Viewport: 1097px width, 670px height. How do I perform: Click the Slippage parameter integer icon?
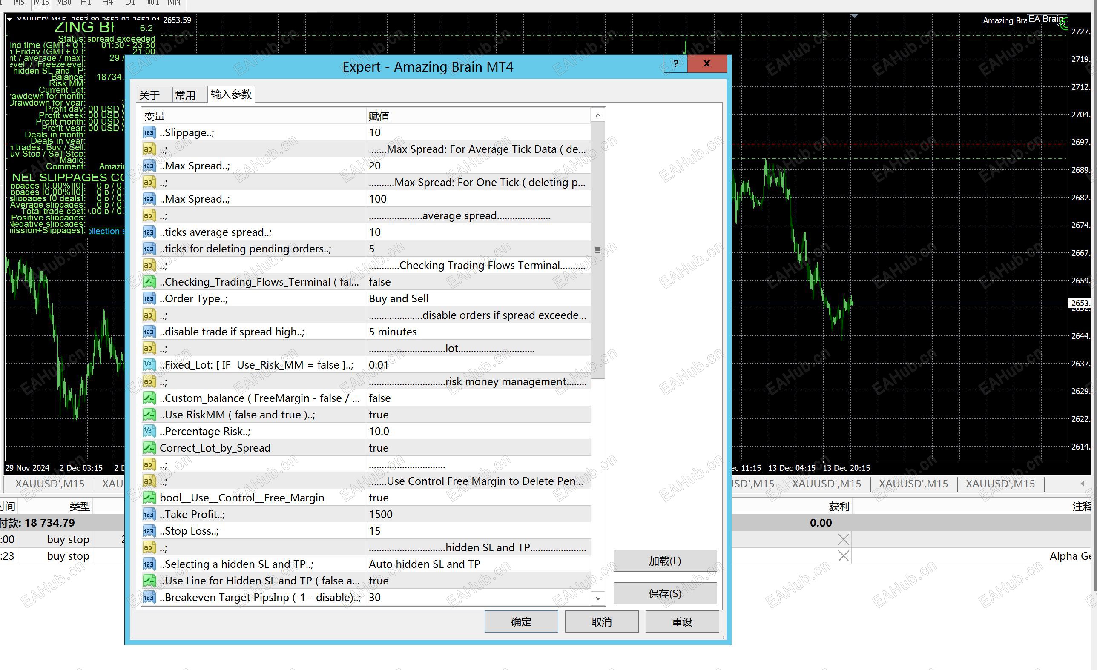149,132
